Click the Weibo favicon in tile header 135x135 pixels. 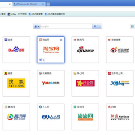tap(109, 40)
